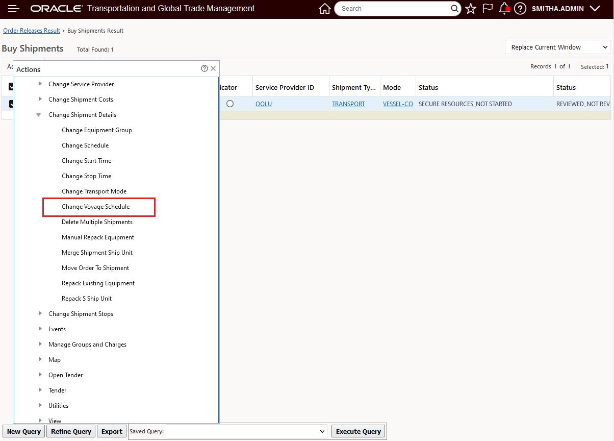Go to the Home icon
614x441 pixels.
click(x=324, y=9)
